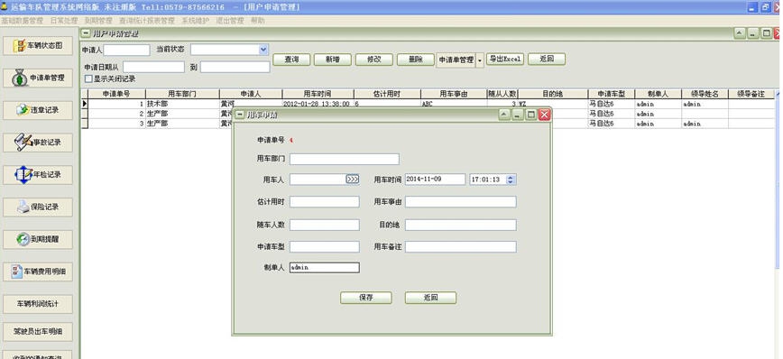Open 申请单管理 in the sidebar
Viewport: 783px width, 359px height.
pos(39,78)
